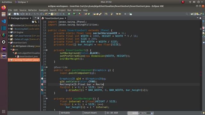Open the Source menu
The height and width of the screenshot is (115, 205).
tap(23, 10)
